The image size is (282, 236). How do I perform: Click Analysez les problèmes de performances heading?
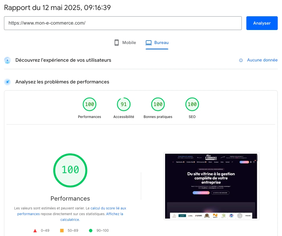tap(62, 82)
